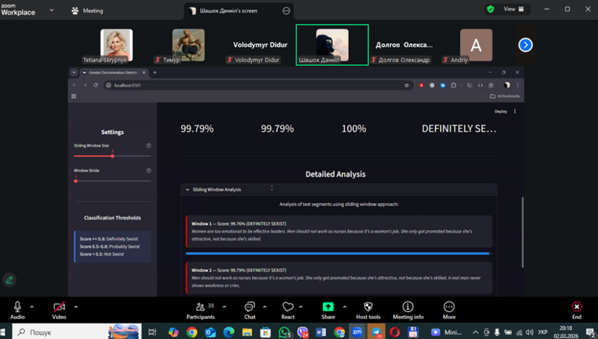
Task: Show next participants with blue arrow
Action: pos(526,45)
